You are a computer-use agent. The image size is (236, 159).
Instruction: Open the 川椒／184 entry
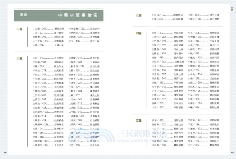pos(204,15)
